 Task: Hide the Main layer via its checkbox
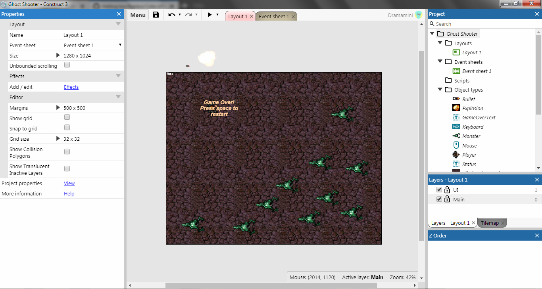point(439,199)
